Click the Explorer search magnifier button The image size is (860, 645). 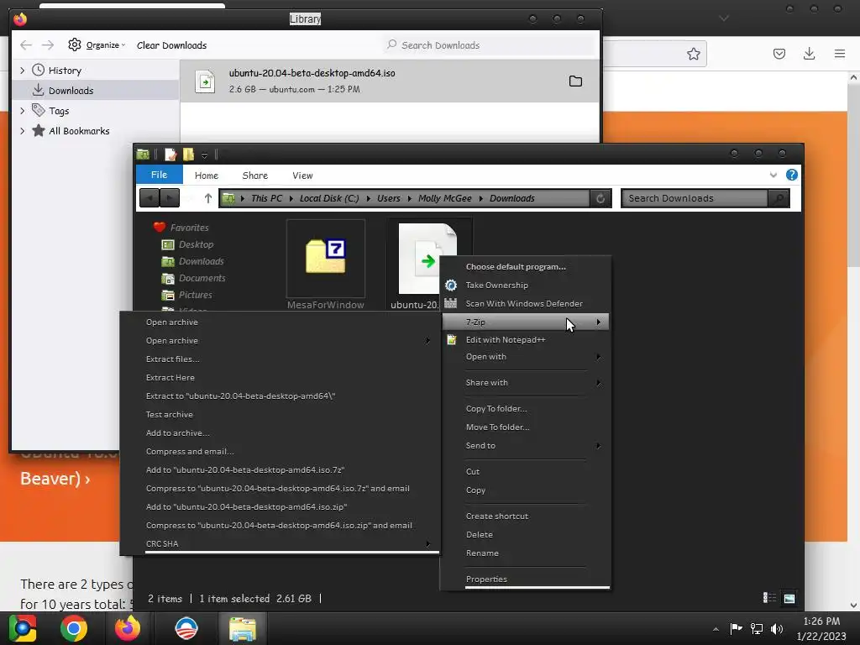pyautogui.click(x=779, y=198)
